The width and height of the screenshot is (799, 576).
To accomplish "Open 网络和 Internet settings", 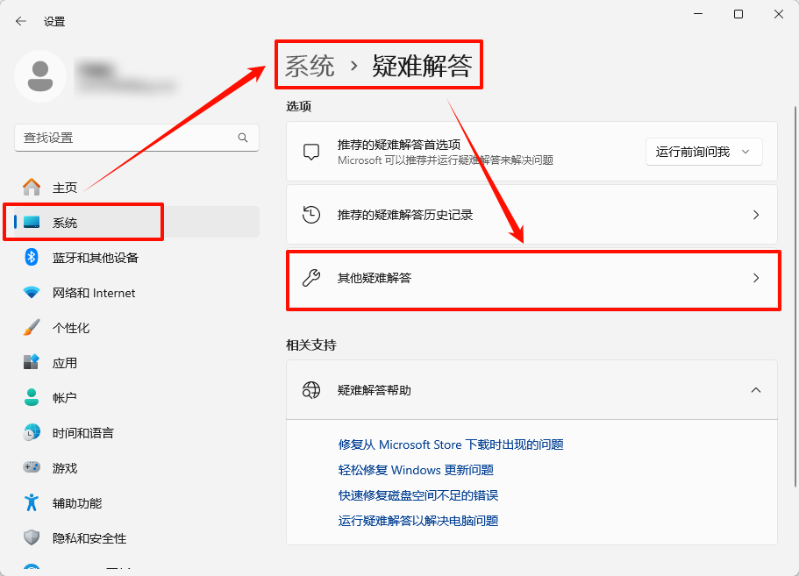I will tap(93, 293).
